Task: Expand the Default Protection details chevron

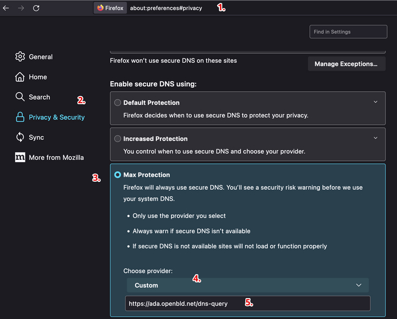Action: click(x=375, y=102)
